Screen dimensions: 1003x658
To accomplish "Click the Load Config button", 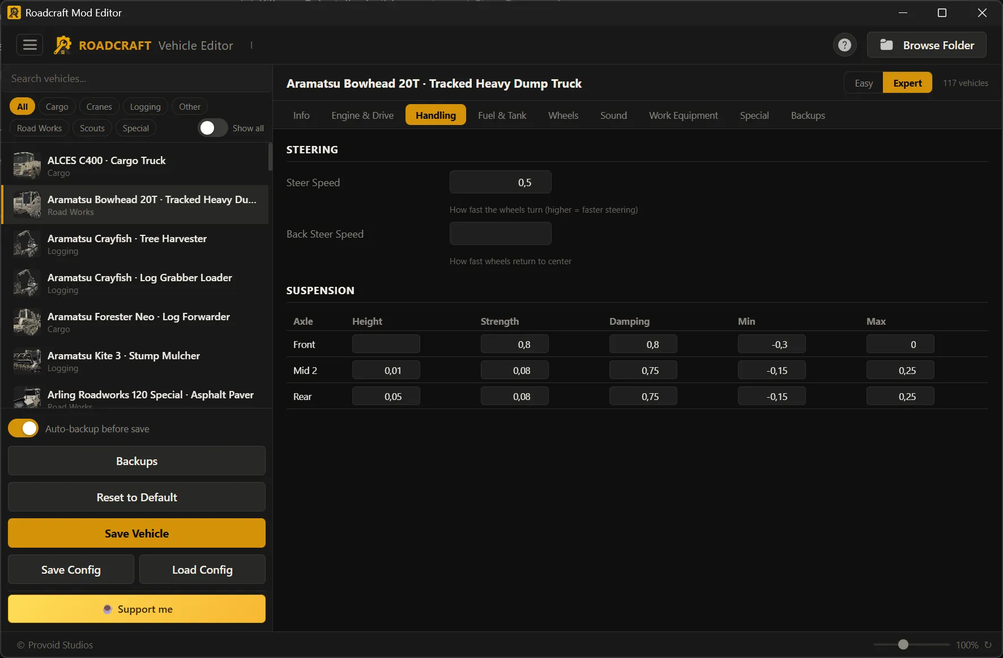I will (x=202, y=569).
